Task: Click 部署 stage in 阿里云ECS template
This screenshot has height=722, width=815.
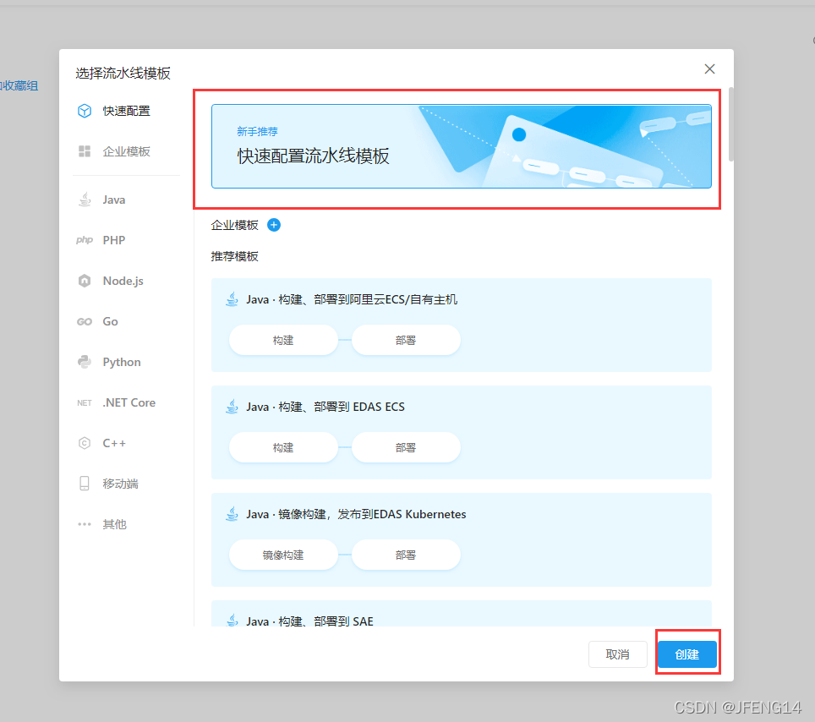Action: [406, 341]
